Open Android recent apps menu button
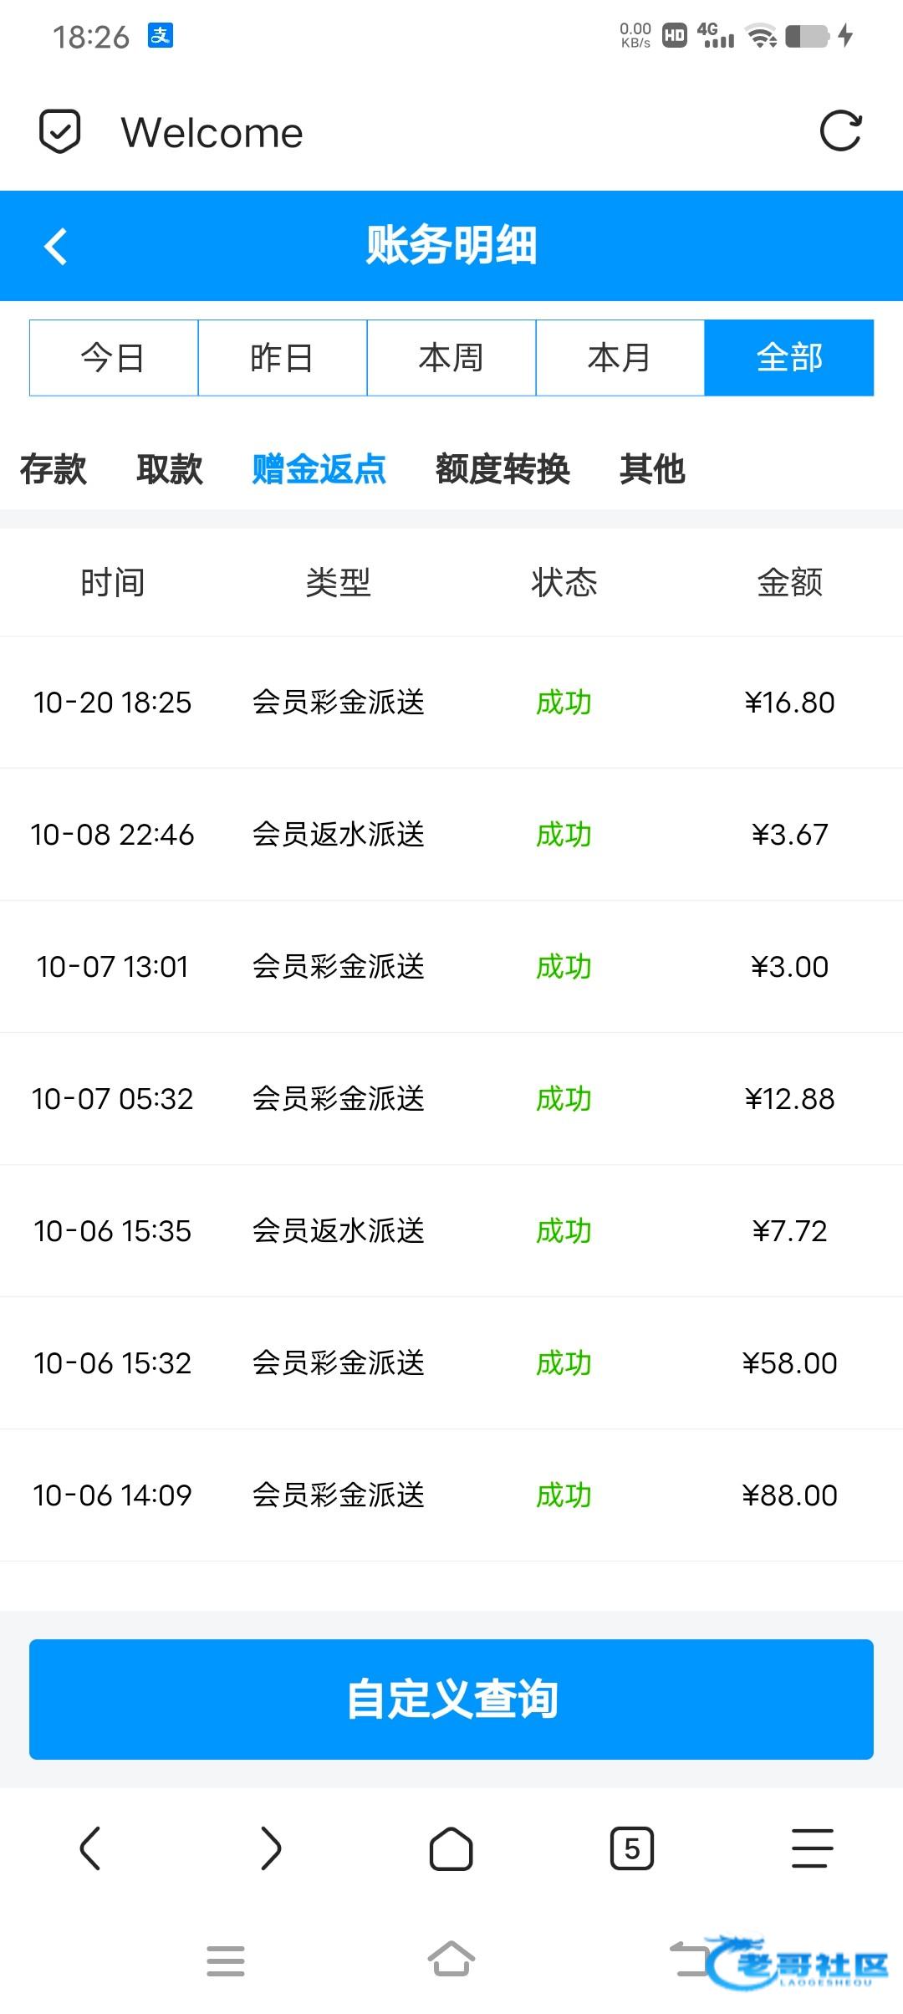The height and width of the screenshot is (2014, 903). [x=226, y=1960]
